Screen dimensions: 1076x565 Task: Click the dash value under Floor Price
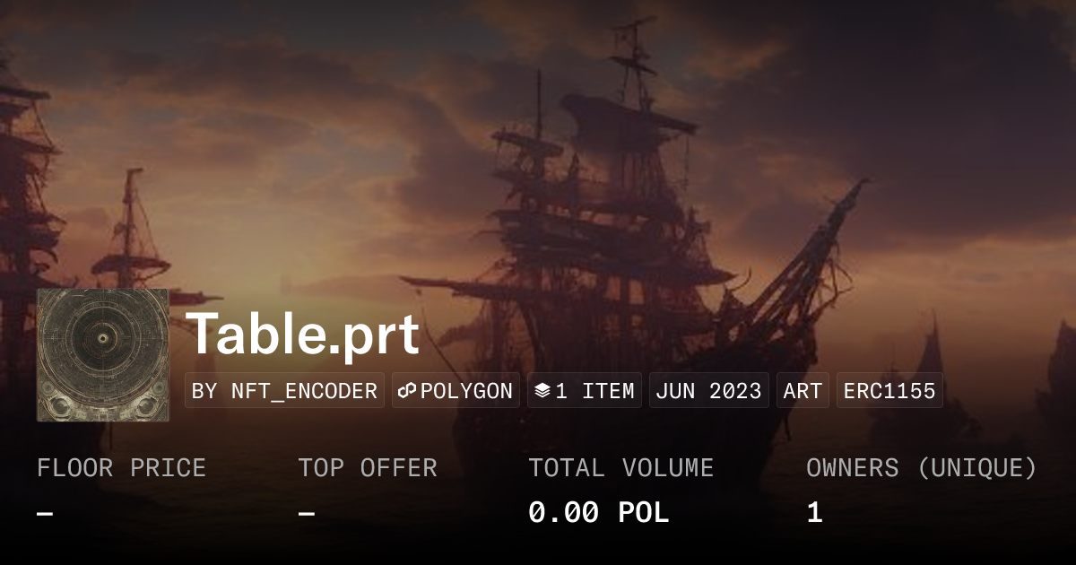(45, 514)
